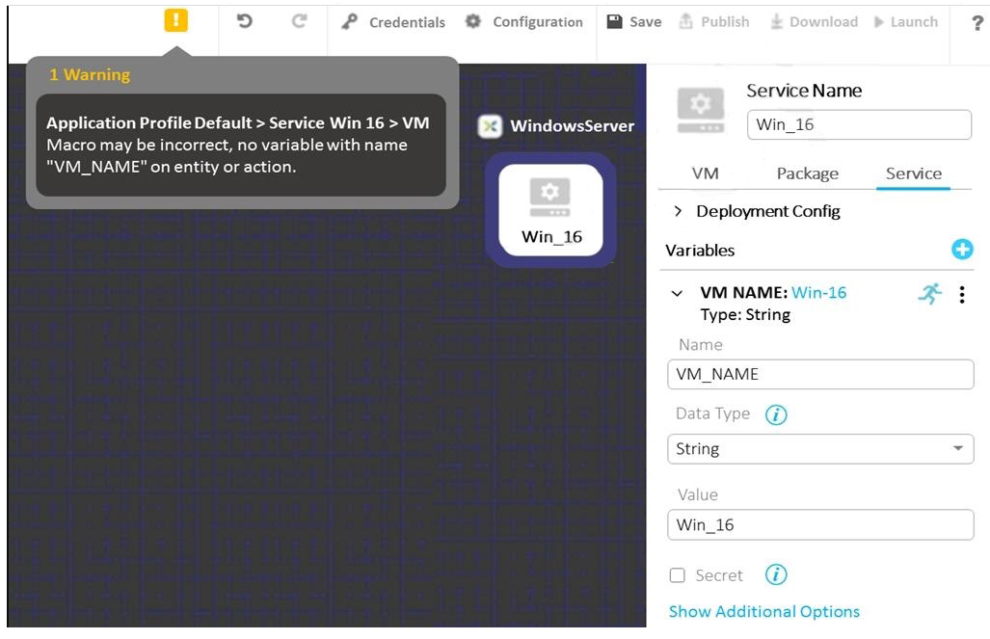
Task: Click the yellow warning exclamation icon
Action: tap(175, 21)
